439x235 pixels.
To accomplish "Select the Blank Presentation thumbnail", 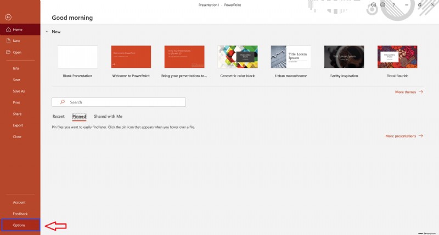I will click(x=77, y=57).
